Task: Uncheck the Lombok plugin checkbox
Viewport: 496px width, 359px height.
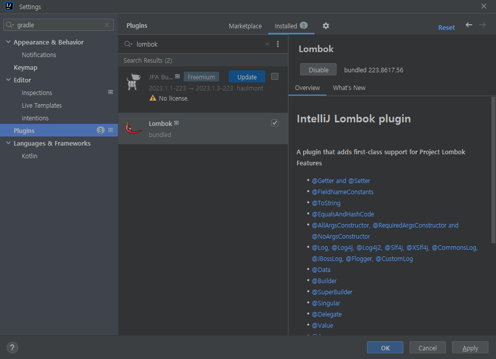Action: (x=275, y=123)
